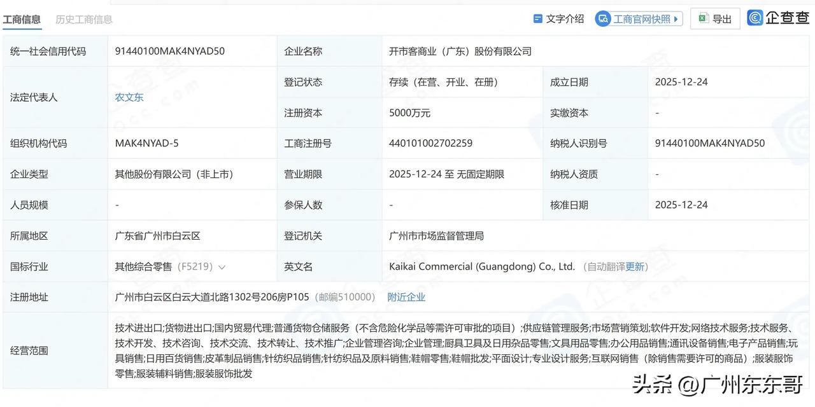Click business term 2025-12-24 至 无固定期限
This screenshot has height=407, width=815.
[447, 174]
